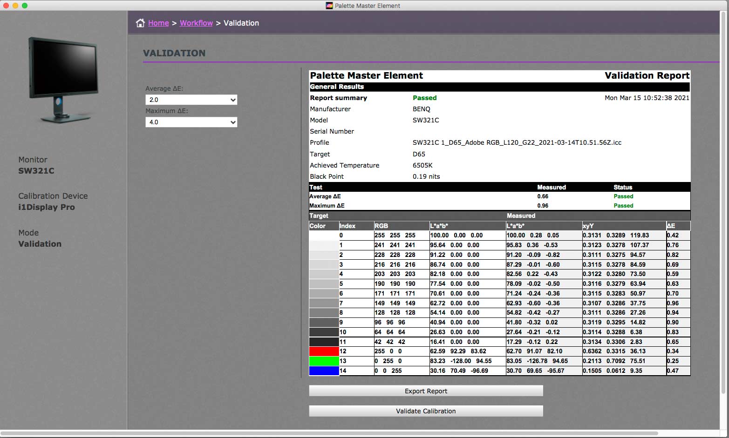This screenshot has width=729, height=438.
Task: Click the 'i1Display Pro' calibration device text
Action: coord(47,207)
